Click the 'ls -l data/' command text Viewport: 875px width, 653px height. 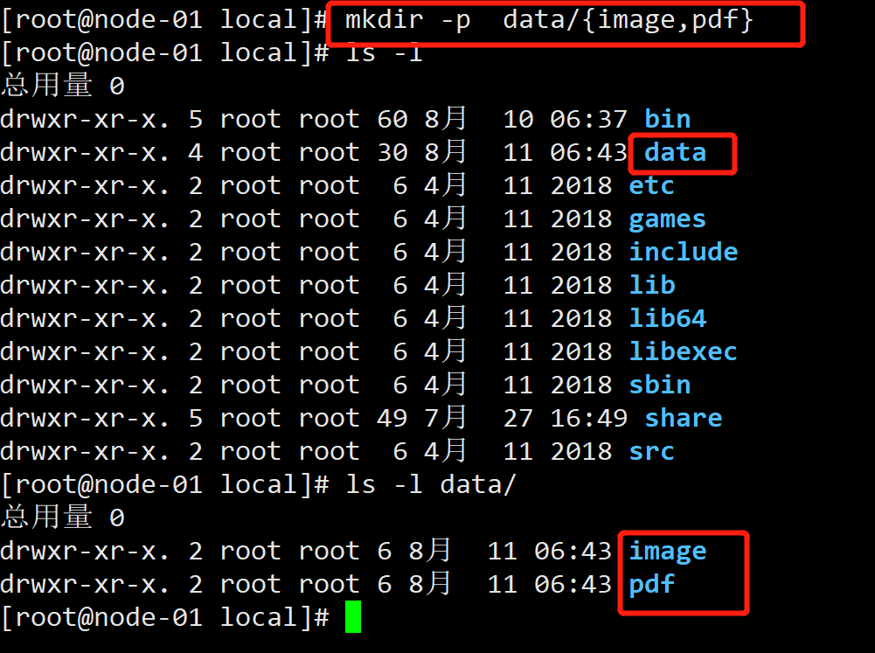coord(431,484)
